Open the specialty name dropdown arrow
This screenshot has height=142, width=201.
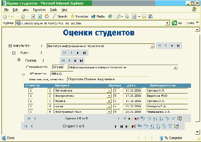point(176,67)
